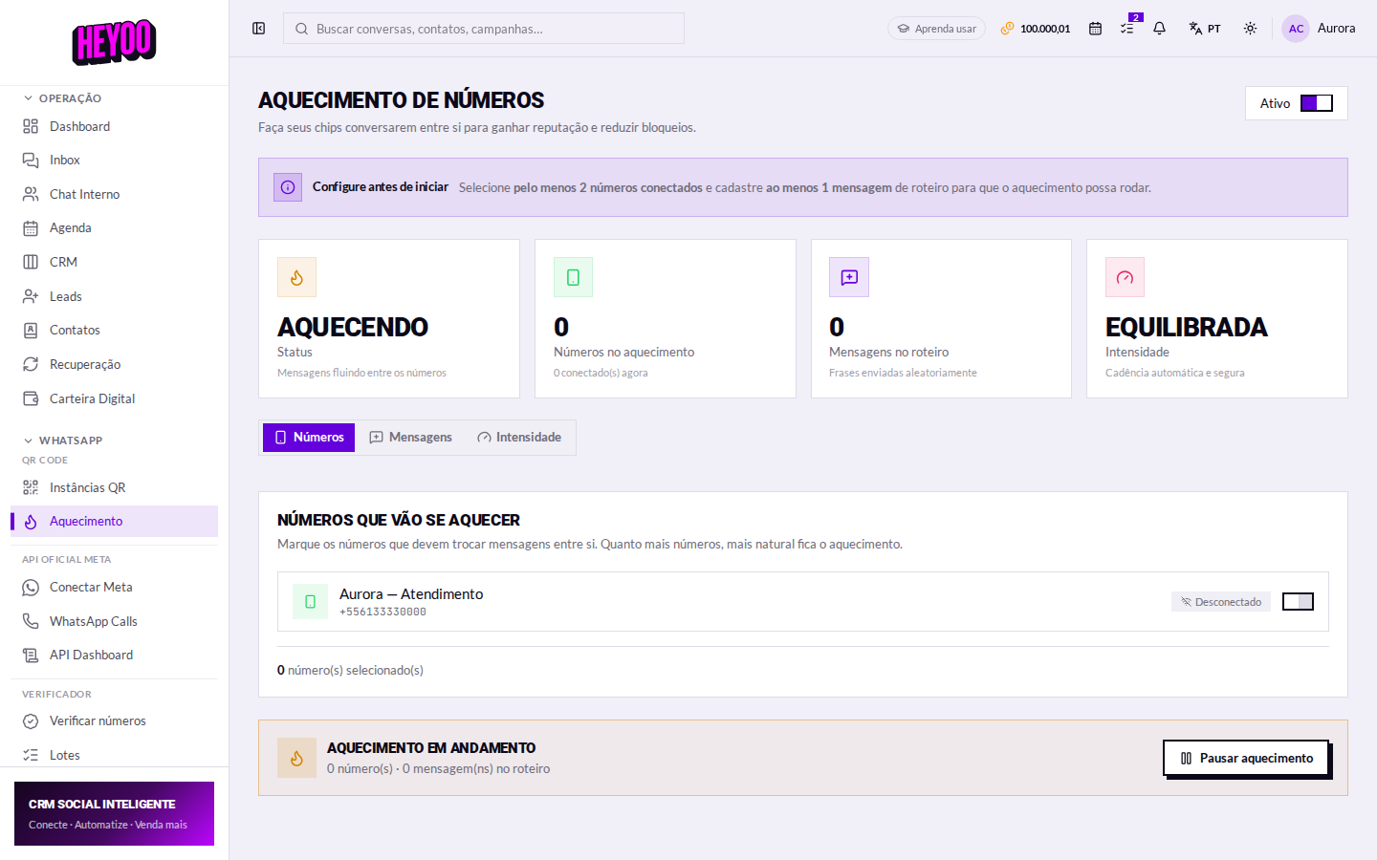Screen dimensions: 1377x860
Task: Switch the light/dark theme sun icon
Action: click(1250, 29)
